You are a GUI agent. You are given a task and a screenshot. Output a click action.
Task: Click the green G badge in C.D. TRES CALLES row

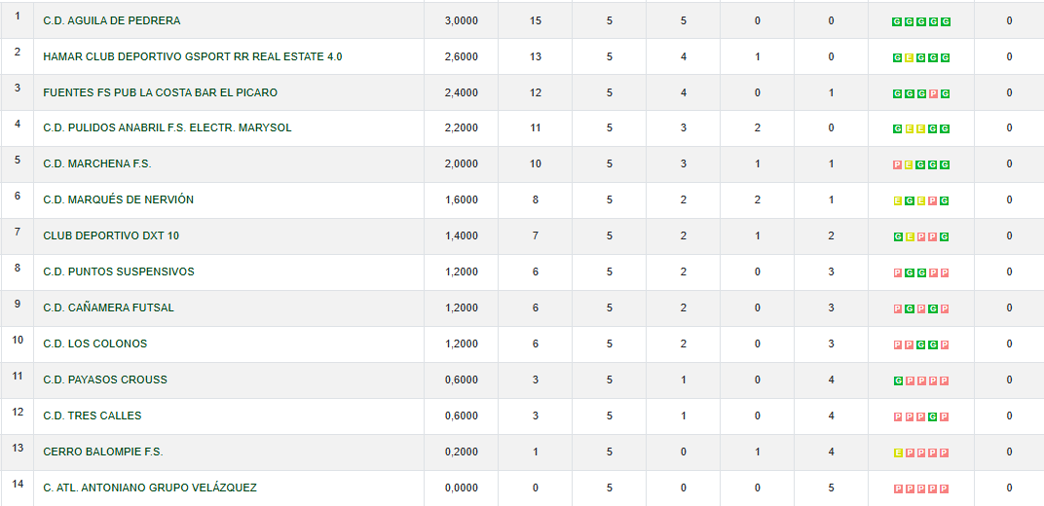point(933,416)
